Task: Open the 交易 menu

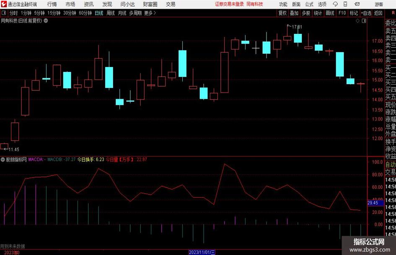Action: point(171,4)
